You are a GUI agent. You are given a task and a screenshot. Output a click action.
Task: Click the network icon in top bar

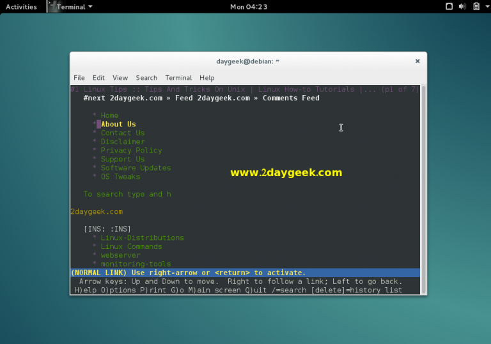[x=449, y=6]
